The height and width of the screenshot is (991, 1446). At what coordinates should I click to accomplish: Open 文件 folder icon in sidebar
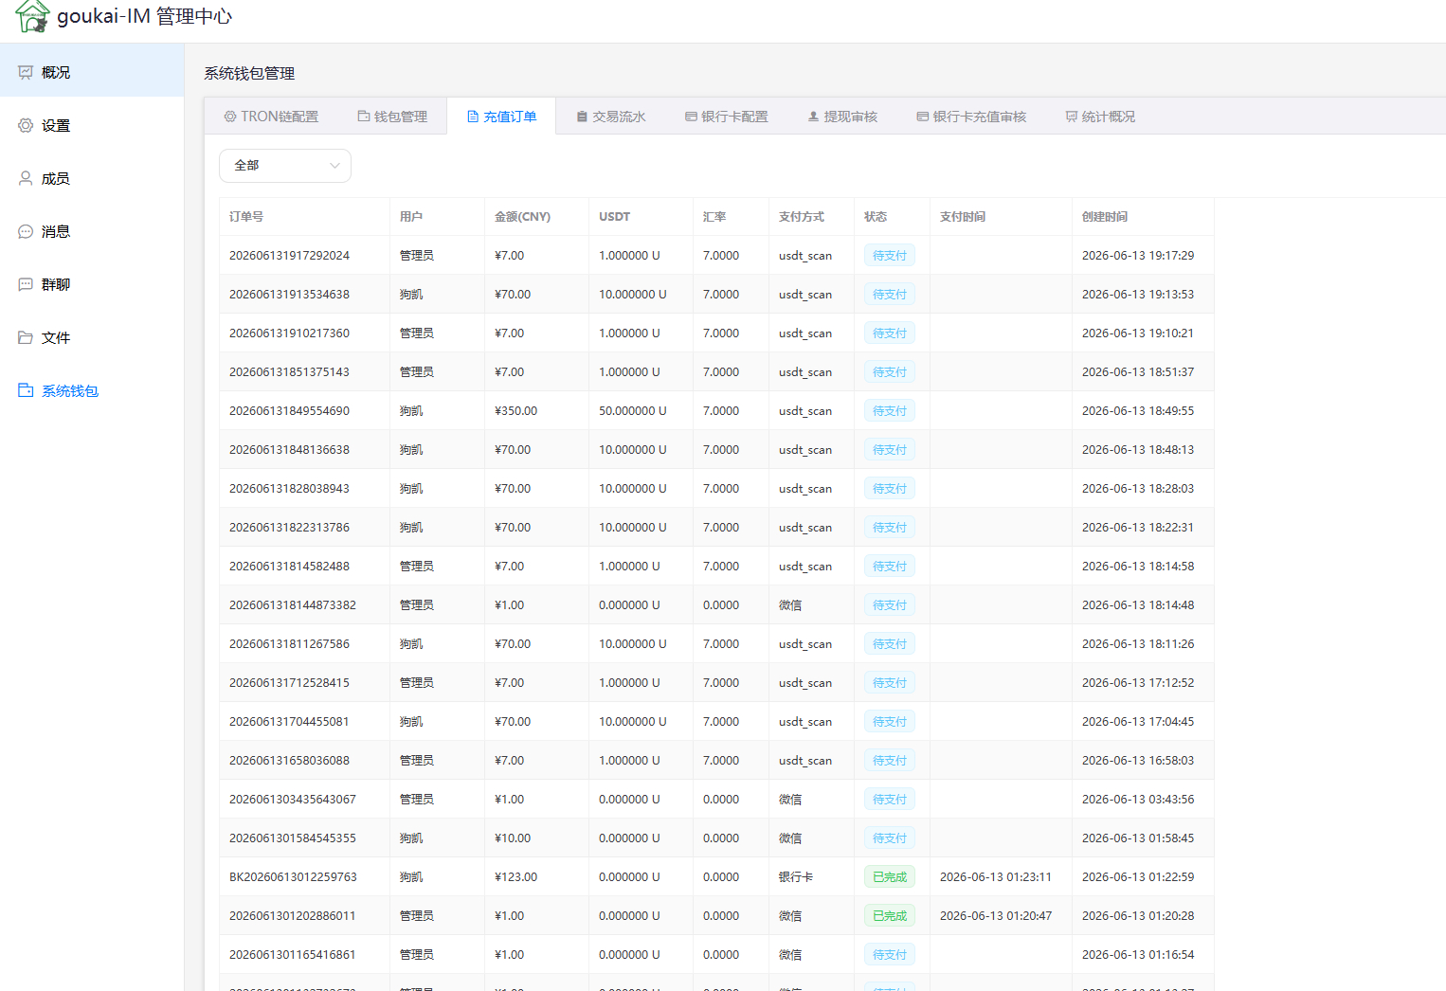tap(26, 337)
